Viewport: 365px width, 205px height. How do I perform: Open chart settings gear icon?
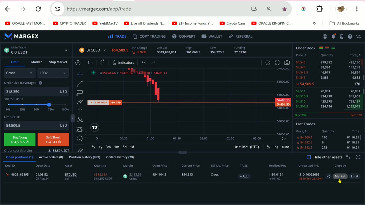click(x=267, y=63)
